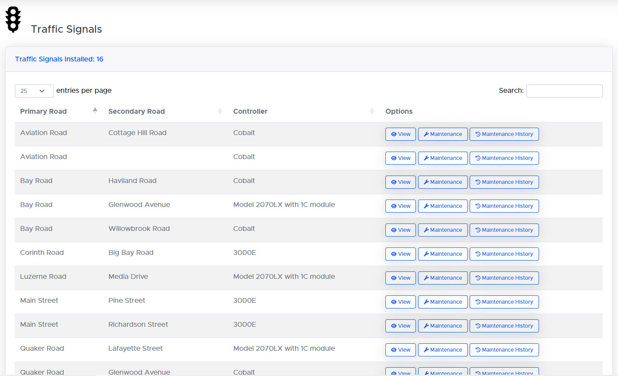618x376 pixels.
Task: Open Maintenance History for Aviation Road Cottage Hill
Action: [504, 134]
